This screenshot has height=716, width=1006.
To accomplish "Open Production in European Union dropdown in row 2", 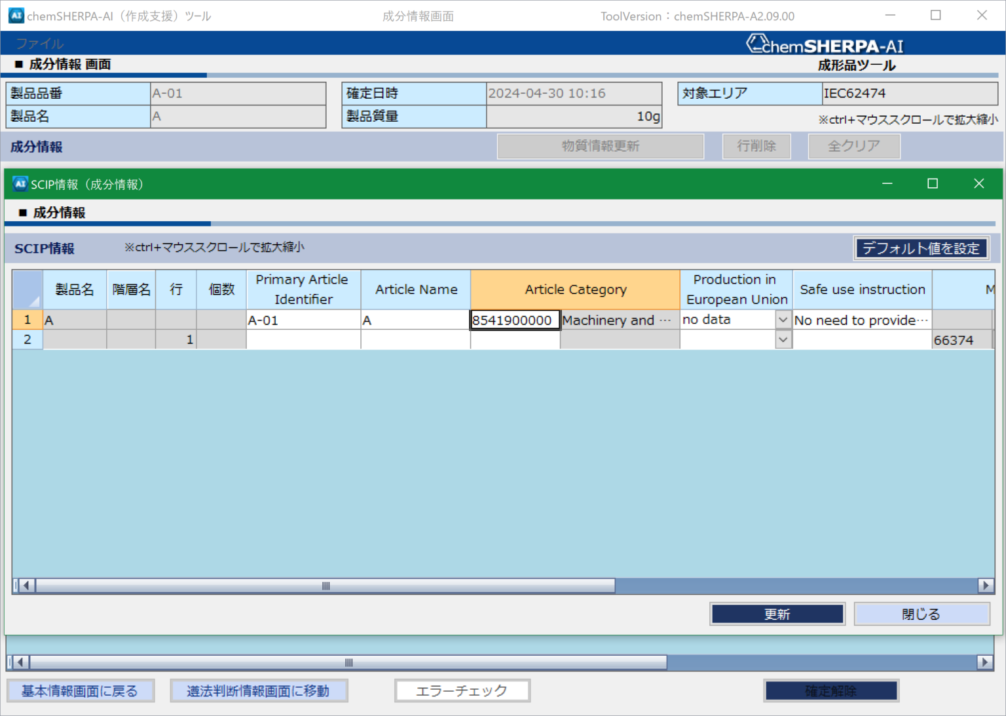I will click(x=783, y=340).
